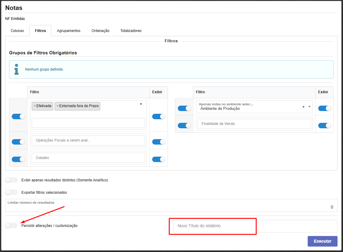Clear all selected status tags via x

[141, 104]
